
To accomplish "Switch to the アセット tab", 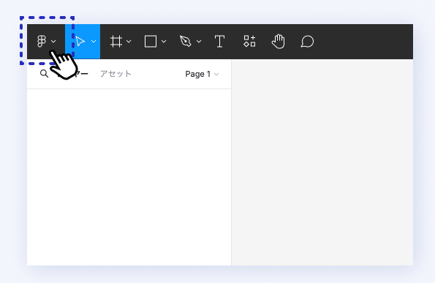I will [x=116, y=74].
